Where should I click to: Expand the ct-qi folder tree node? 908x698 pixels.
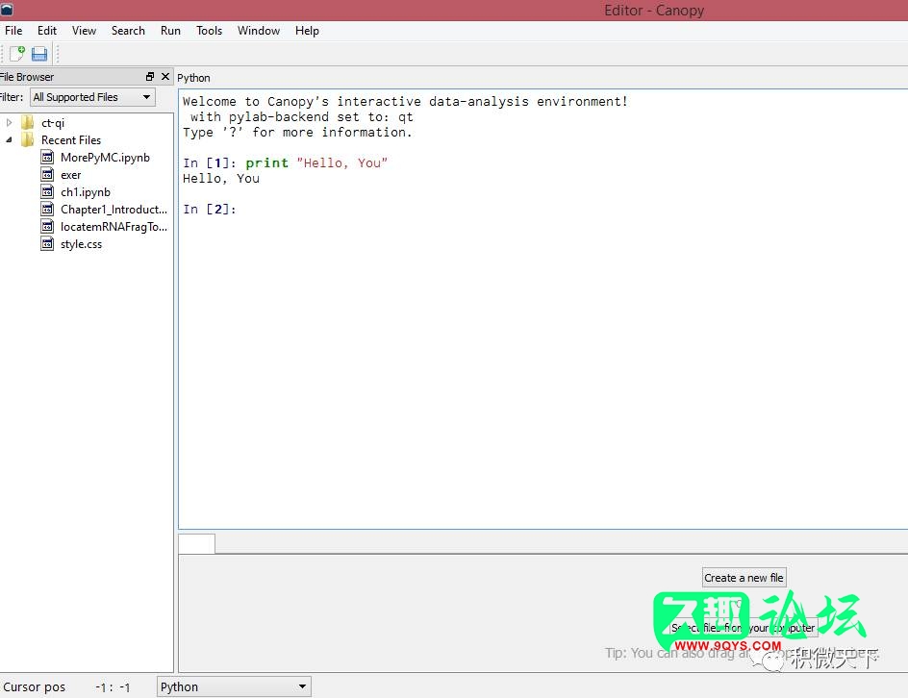9,123
